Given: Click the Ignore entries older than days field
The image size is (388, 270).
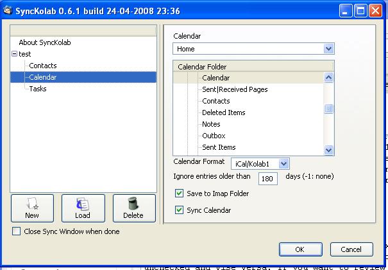Looking at the screenshot, I should coord(267,179).
